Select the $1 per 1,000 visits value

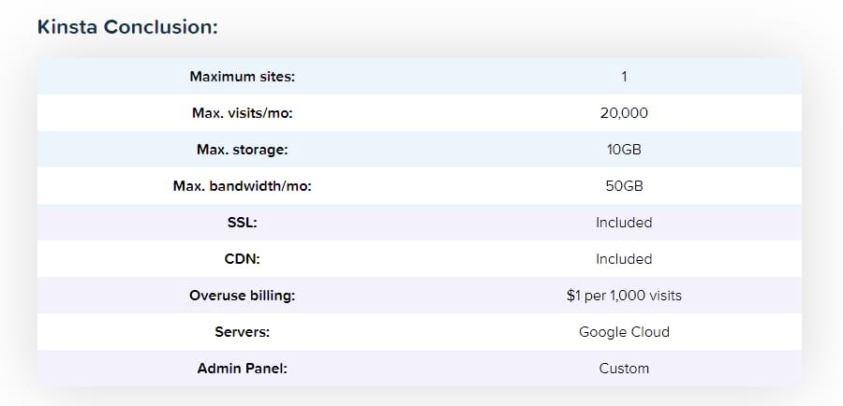624,296
